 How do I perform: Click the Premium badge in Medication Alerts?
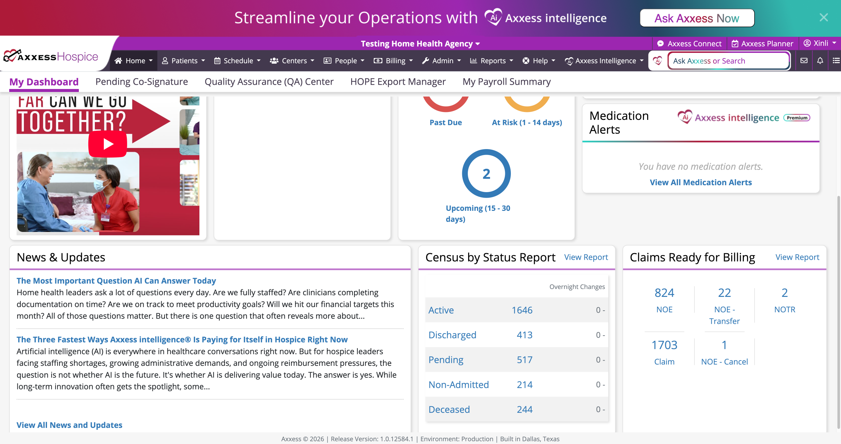pyautogui.click(x=797, y=118)
